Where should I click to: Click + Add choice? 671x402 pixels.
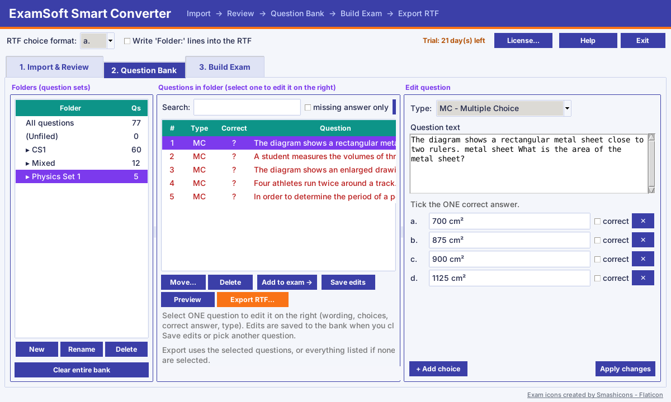438,369
